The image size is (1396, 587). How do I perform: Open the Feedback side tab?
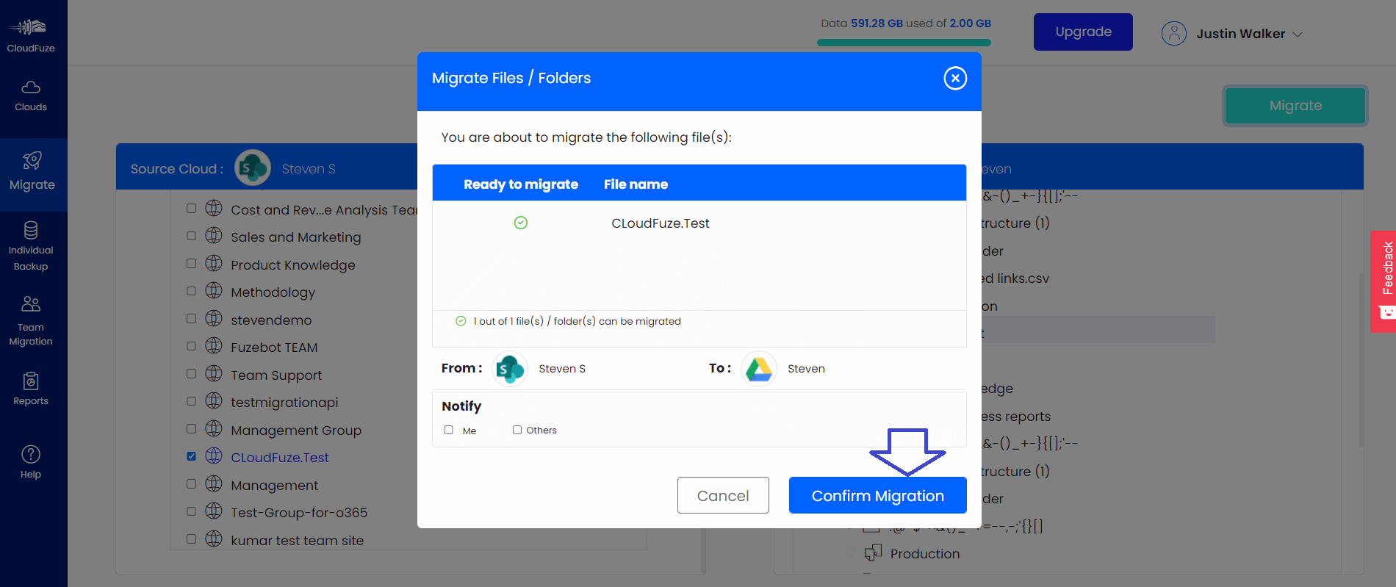tap(1384, 281)
